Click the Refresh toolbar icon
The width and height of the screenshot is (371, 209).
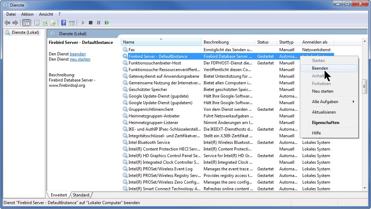click(45, 23)
